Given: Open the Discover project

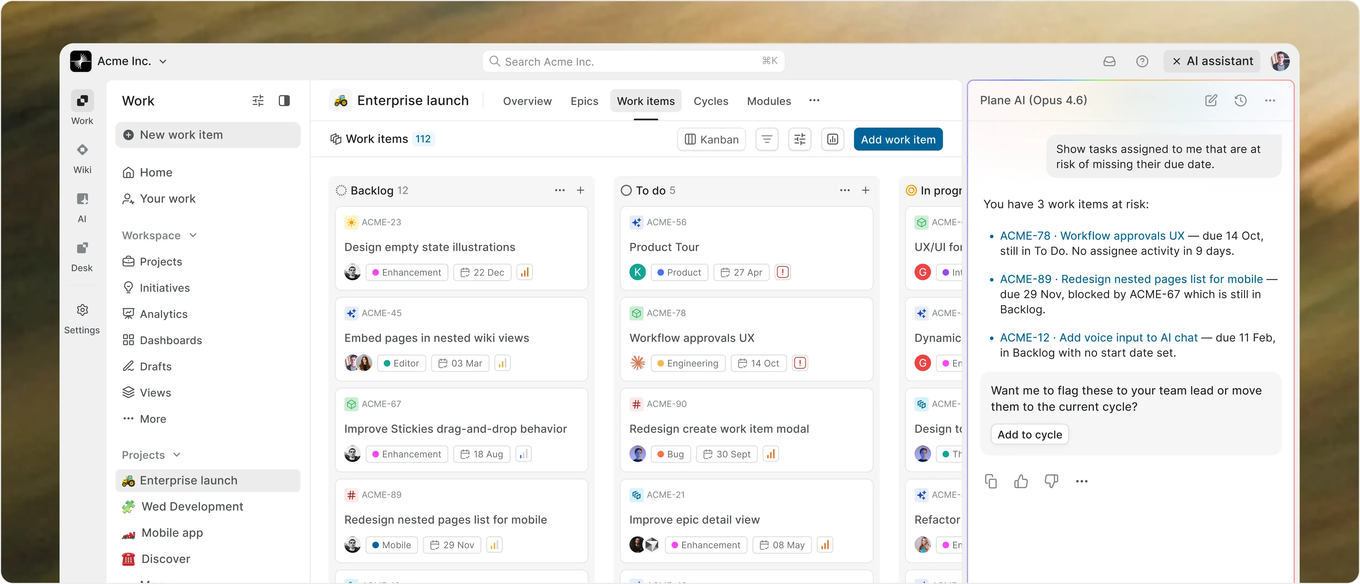Looking at the screenshot, I should (208, 559).
